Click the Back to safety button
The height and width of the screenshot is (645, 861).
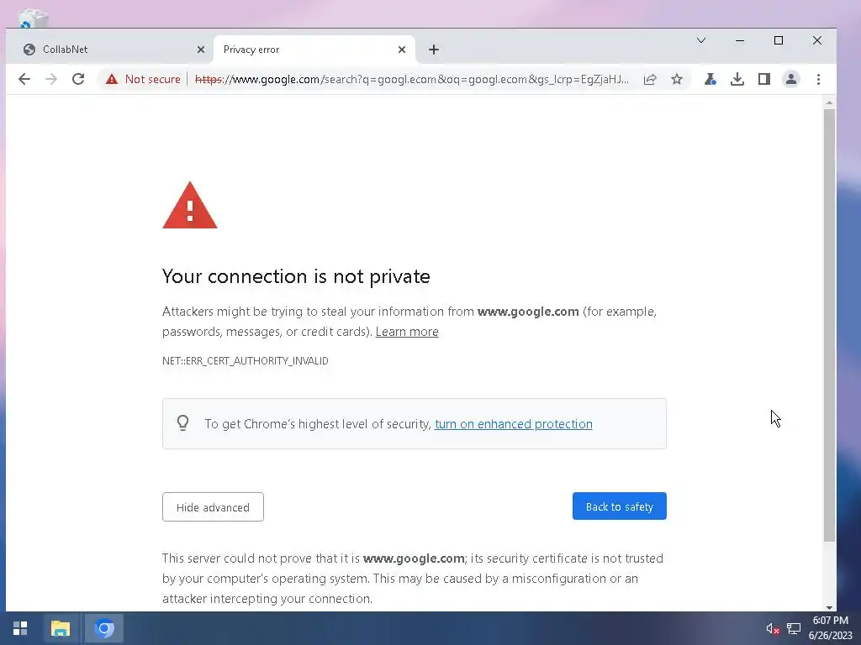(x=620, y=506)
